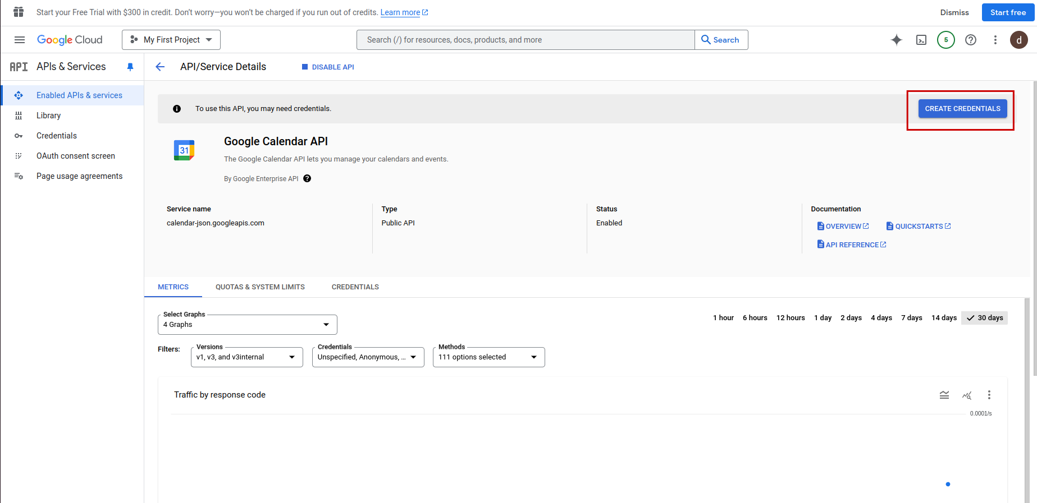Viewport: 1037px width, 503px height.
Task: Select the 1 hour time range
Action: point(723,318)
